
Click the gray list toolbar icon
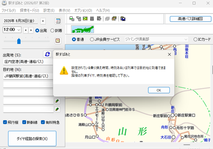tap(92, 19)
